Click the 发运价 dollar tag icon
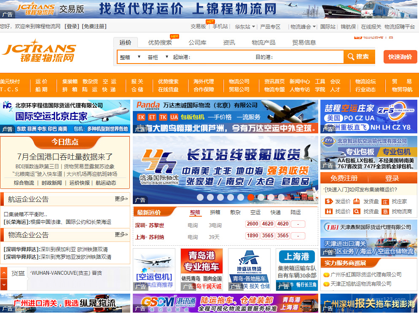The width and height of the screenshot is (419, 313). point(329,201)
